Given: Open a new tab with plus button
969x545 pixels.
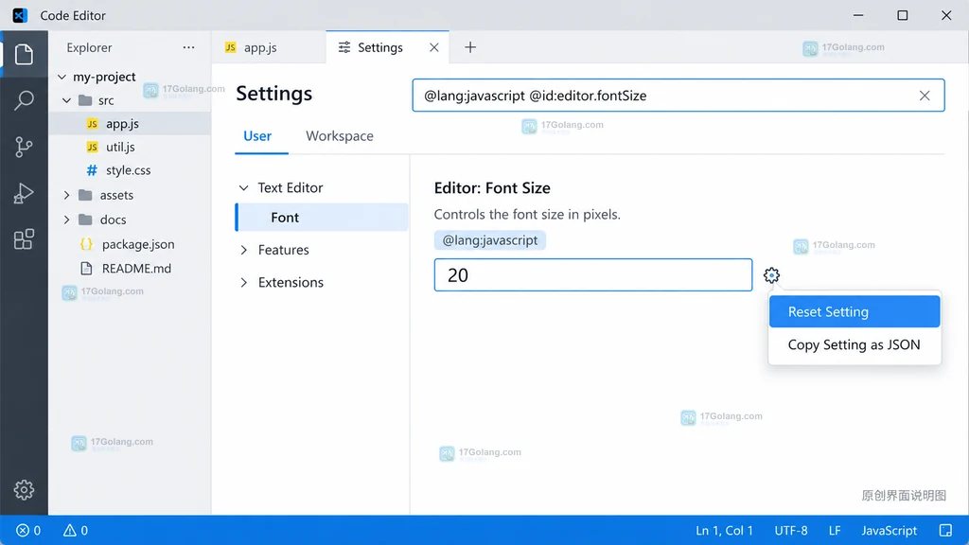Looking at the screenshot, I should click(x=470, y=47).
